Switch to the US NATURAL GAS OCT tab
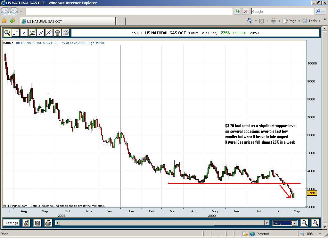Viewport: 328px width, 238px height. (x=67, y=21)
